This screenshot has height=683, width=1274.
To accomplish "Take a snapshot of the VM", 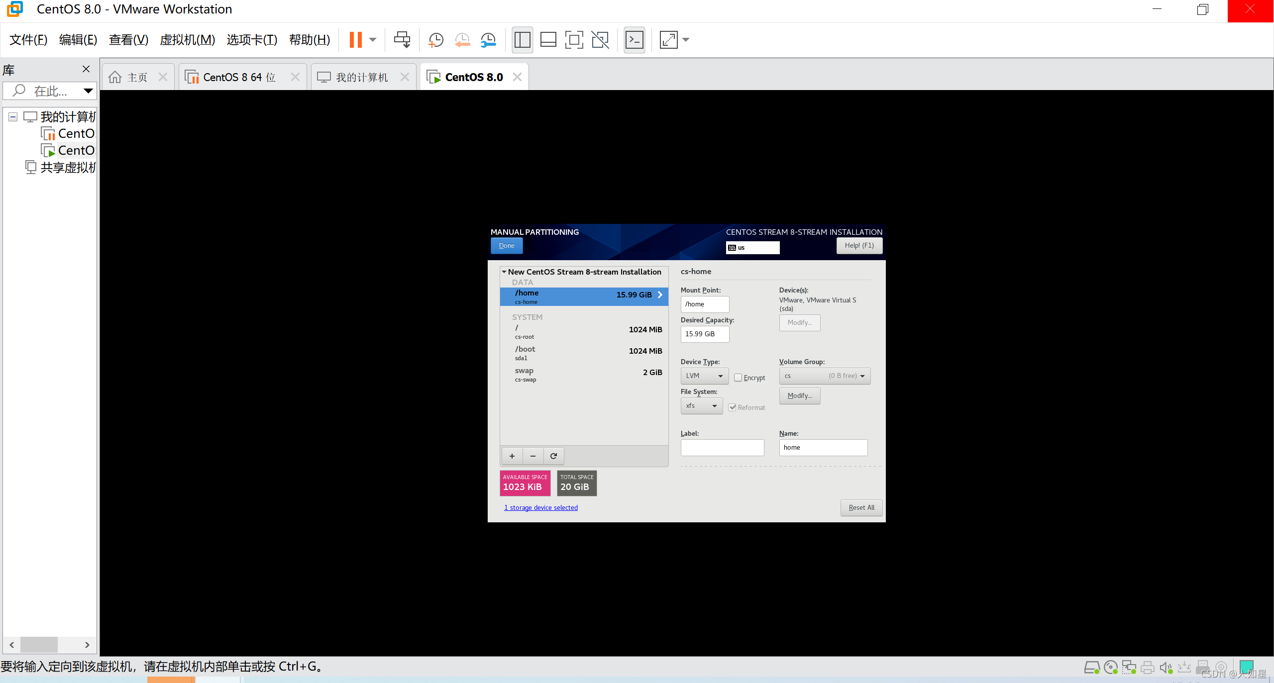I will coord(436,40).
